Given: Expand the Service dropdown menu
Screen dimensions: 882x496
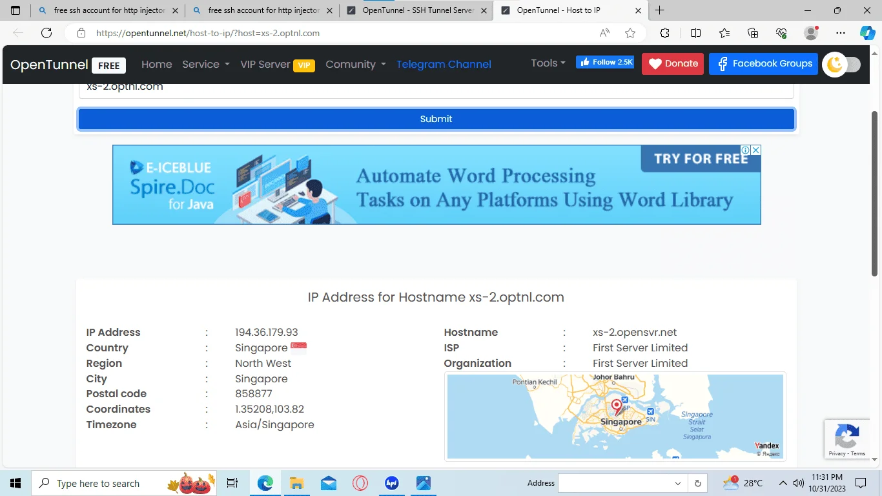Looking at the screenshot, I should click(x=205, y=64).
